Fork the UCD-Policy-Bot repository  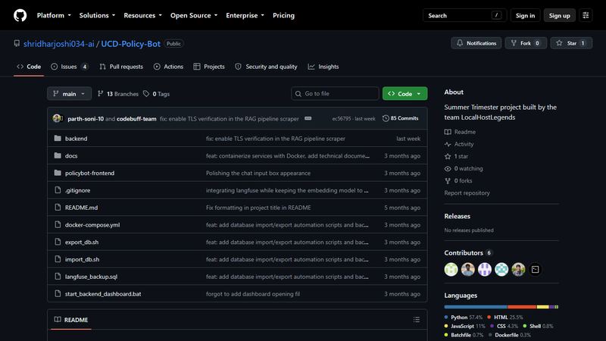tap(526, 43)
